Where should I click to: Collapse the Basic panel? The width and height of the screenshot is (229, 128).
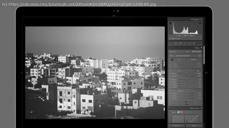[x=201, y=48]
